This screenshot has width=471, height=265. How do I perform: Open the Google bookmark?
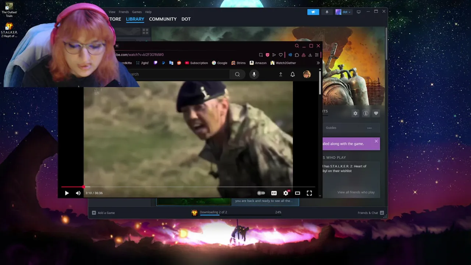220,63
